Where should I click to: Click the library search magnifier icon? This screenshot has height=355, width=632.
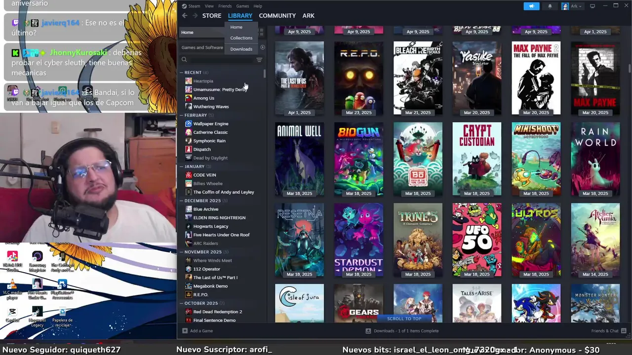184,60
